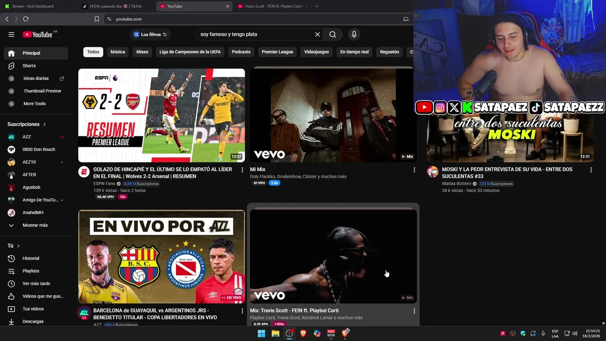Expand Suscripciones section arrow
The width and height of the screenshot is (606, 341).
click(45, 125)
